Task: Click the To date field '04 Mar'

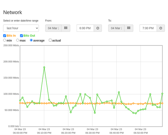Action: [x=116, y=28]
